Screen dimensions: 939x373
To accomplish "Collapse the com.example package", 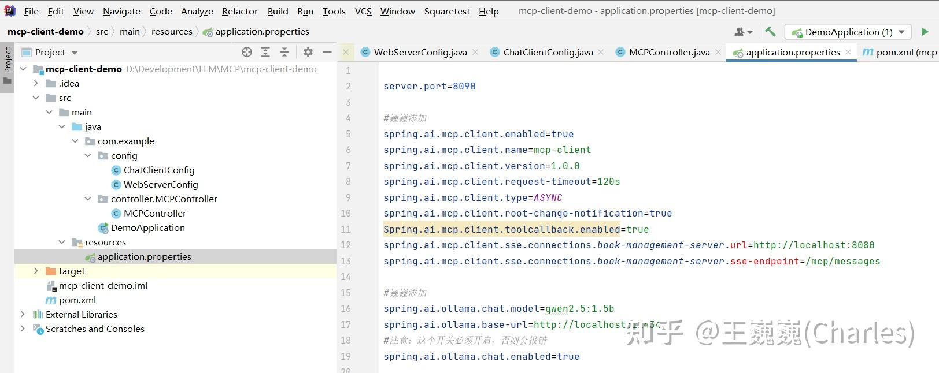I will coord(76,141).
